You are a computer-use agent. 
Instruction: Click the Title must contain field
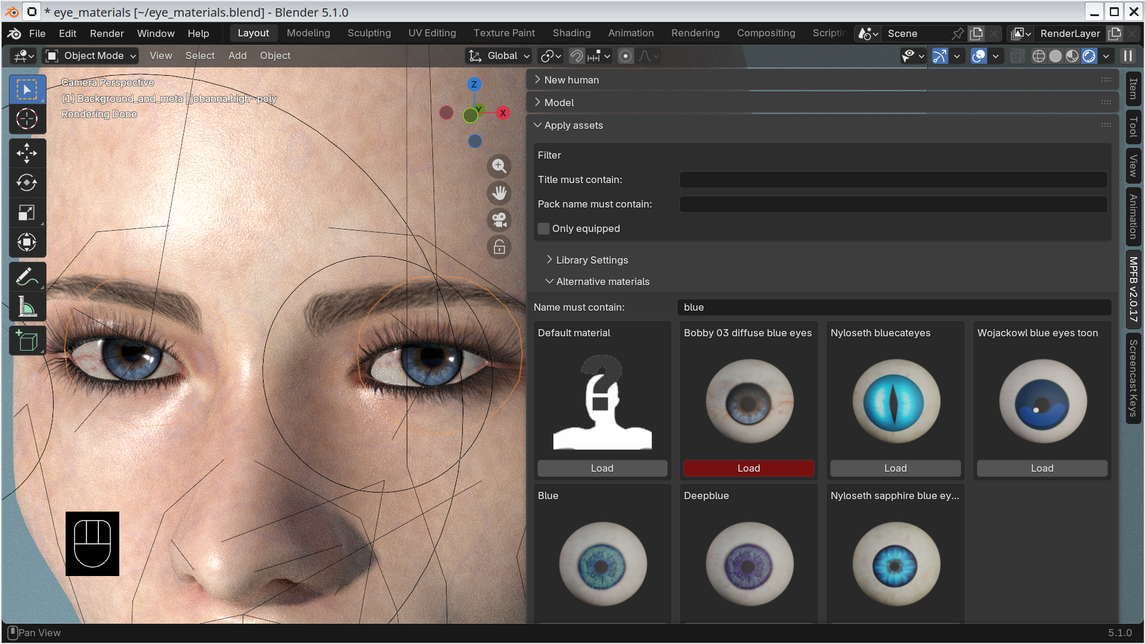pyautogui.click(x=893, y=179)
